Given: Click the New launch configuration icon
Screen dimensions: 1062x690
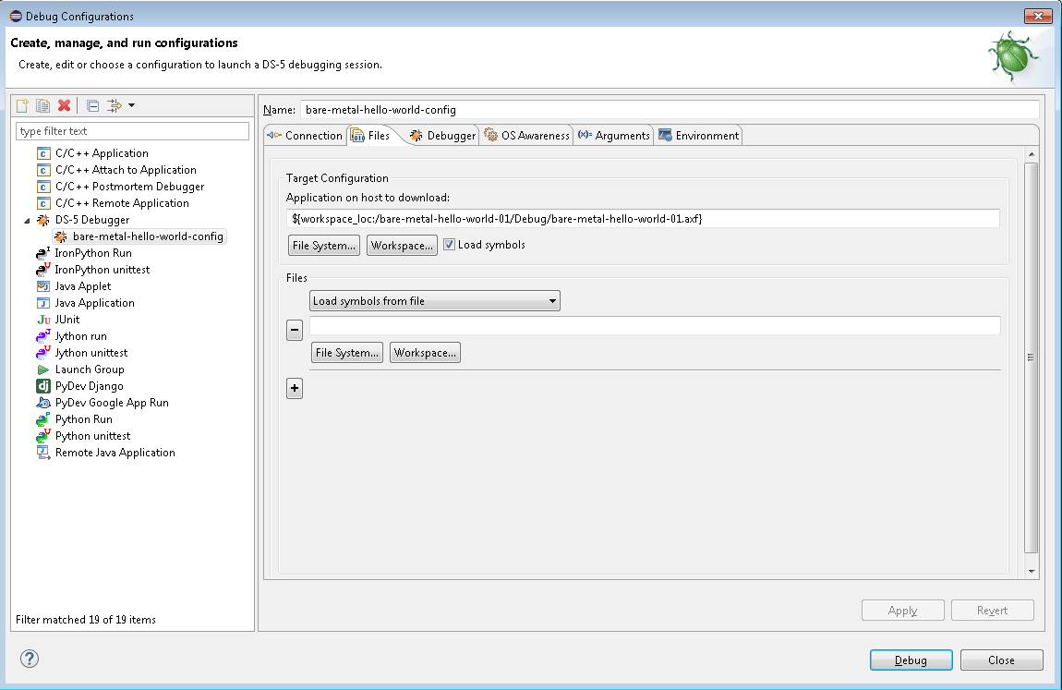Looking at the screenshot, I should pyautogui.click(x=23, y=105).
